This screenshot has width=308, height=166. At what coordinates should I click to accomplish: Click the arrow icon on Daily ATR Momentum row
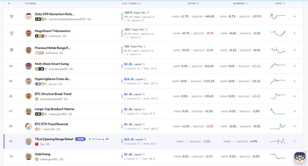pyautogui.click(x=294, y=16)
